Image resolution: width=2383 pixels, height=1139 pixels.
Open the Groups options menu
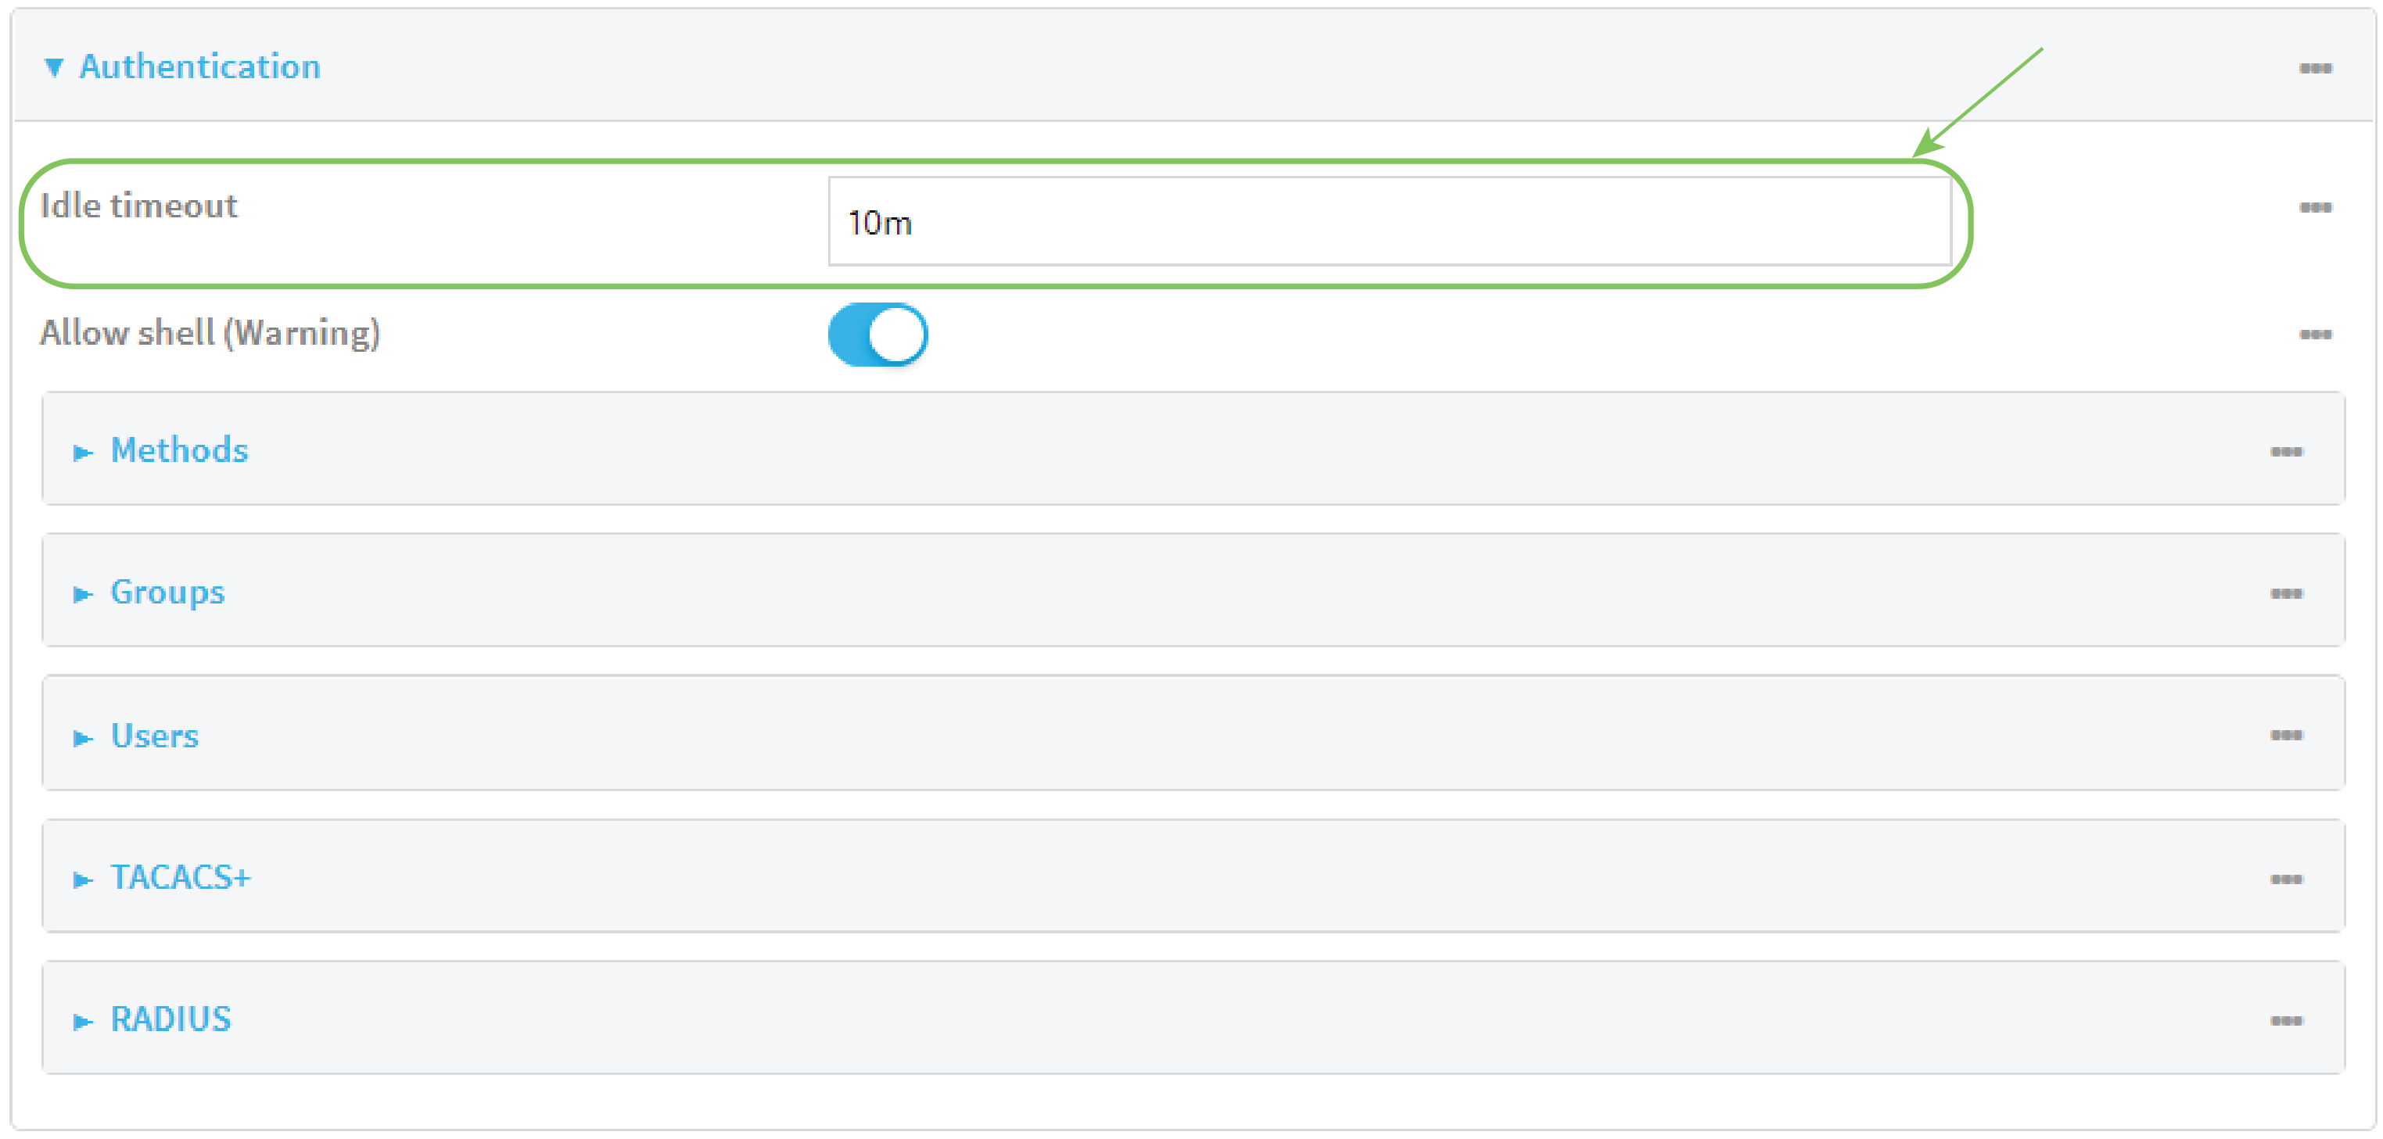coord(2286,594)
